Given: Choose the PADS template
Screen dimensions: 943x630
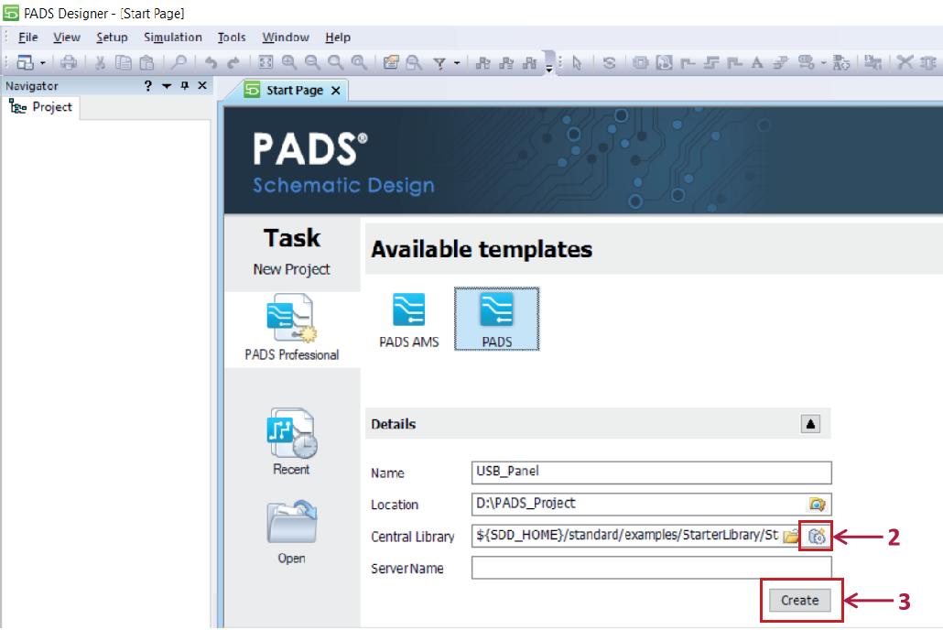Looking at the screenshot, I should [497, 319].
